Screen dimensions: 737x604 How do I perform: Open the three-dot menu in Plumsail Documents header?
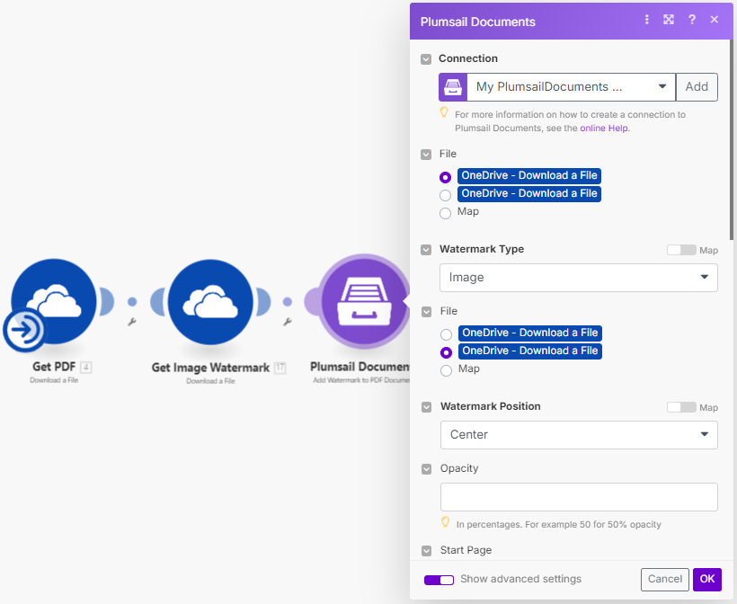point(647,19)
